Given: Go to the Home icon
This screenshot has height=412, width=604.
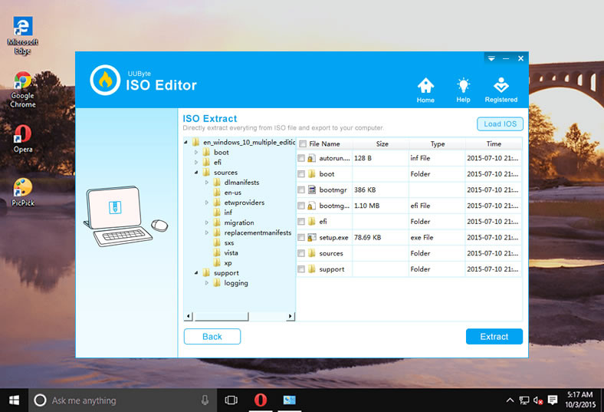Looking at the screenshot, I should pos(425,86).
